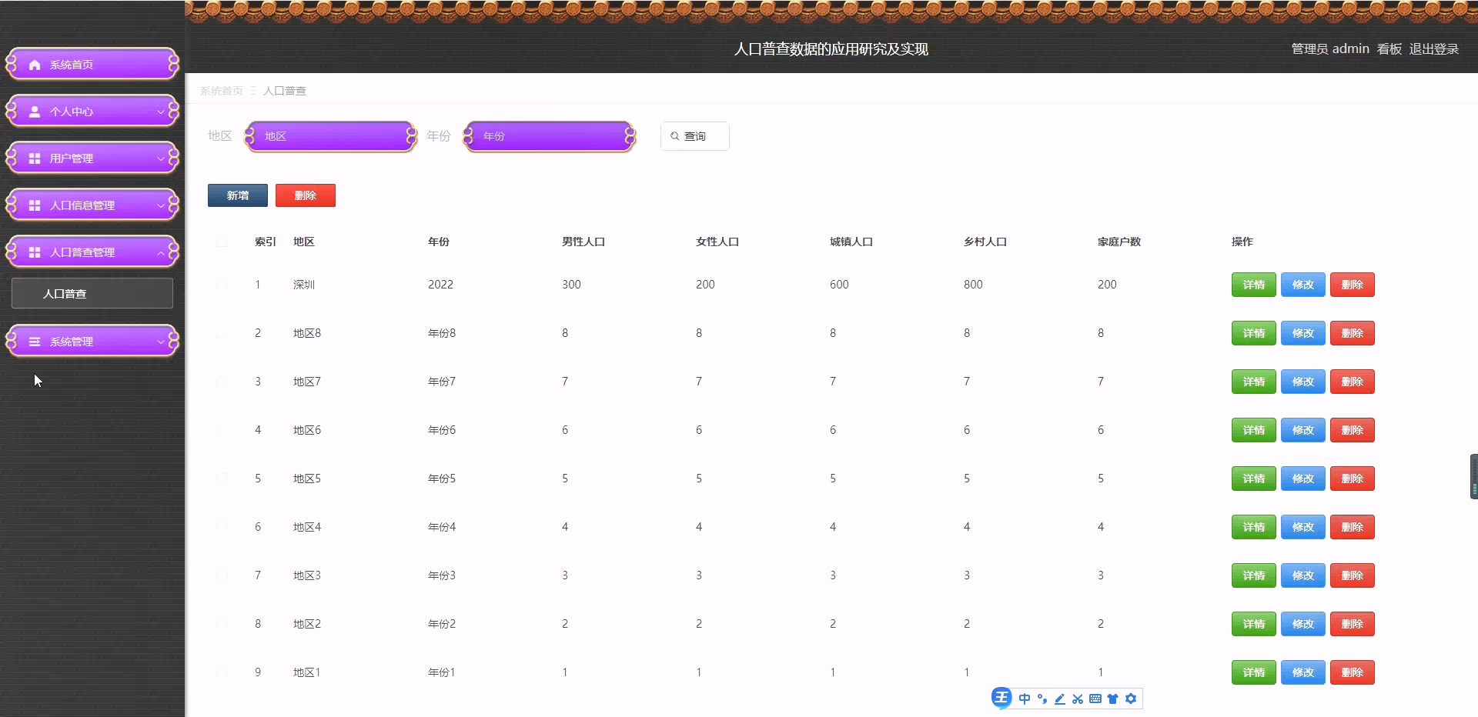Check the select-all checkbox in the table header

tap(222, 242)
